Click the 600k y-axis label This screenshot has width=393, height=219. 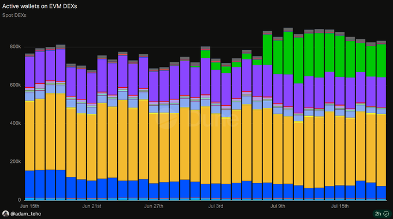(x=15, y=85)
